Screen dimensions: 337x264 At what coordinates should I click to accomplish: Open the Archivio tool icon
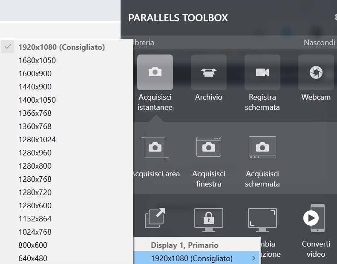coord(209,72)
